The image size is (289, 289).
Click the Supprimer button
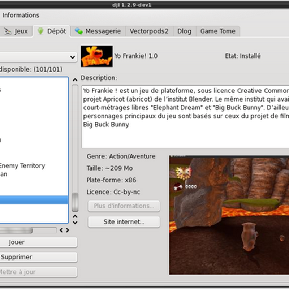coord(38,257)
